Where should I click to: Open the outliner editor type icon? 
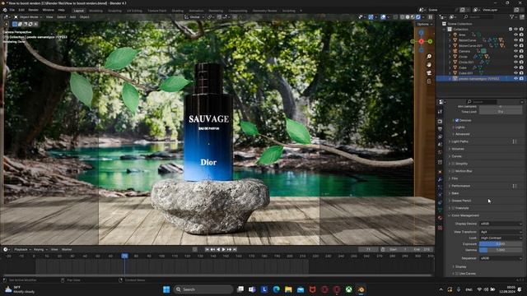pos(441,16)
